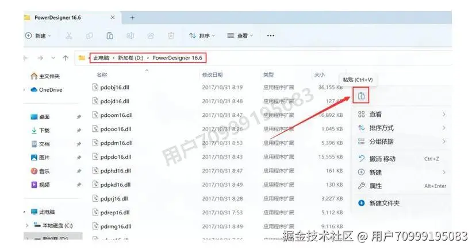Open 音乐 in the sidebar
Image resolution: width=476 pixels, height=251 pixels.
[x=40, y=171]
